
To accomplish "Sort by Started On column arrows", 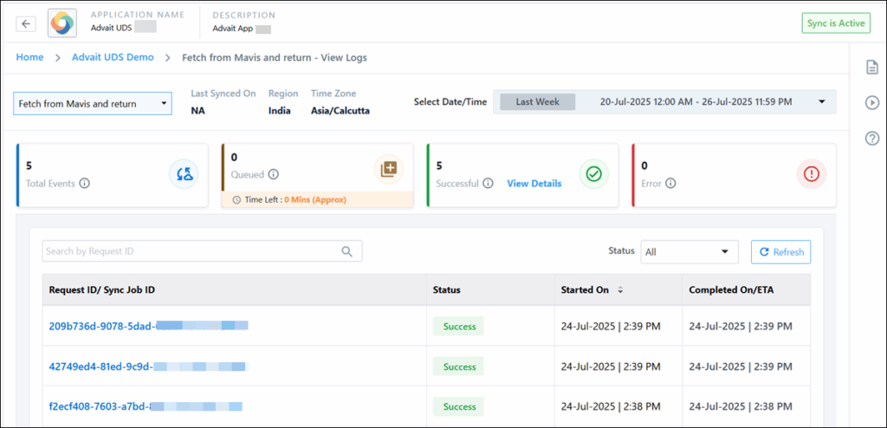I will [x=620, y=290].
